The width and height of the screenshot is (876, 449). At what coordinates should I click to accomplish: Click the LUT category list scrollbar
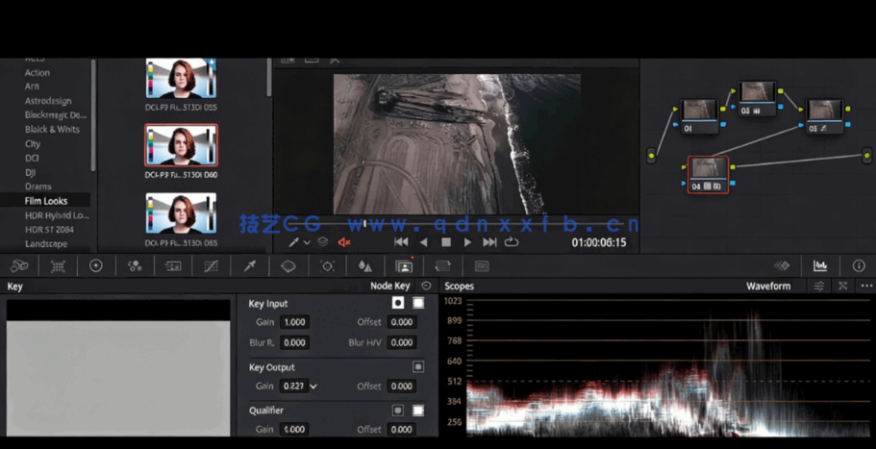tap(93, 114)
